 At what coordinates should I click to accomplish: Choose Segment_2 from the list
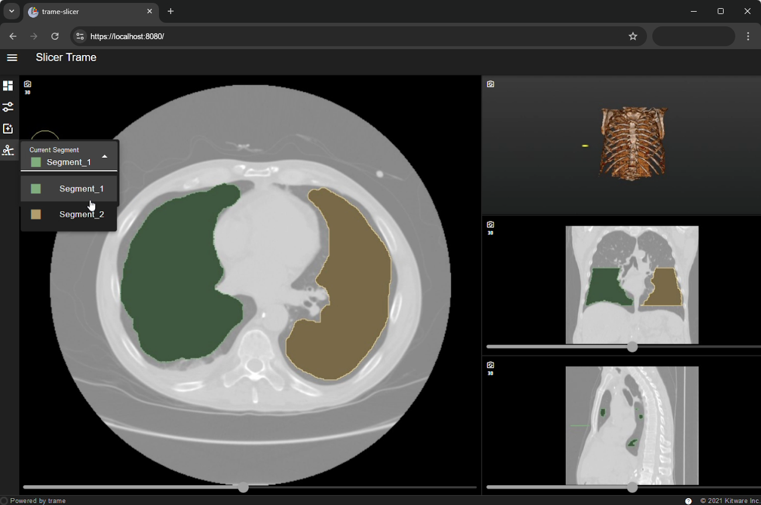(x=81, y=215)
